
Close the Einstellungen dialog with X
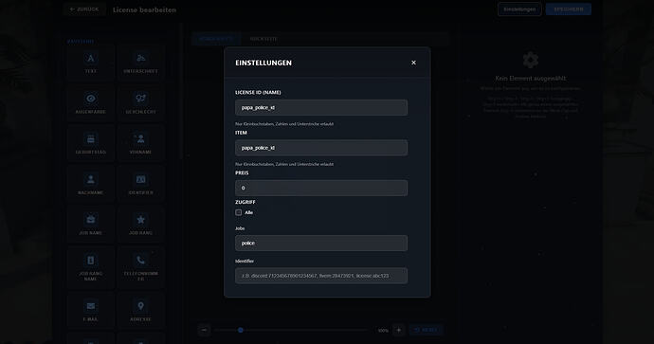click(413, 63)
